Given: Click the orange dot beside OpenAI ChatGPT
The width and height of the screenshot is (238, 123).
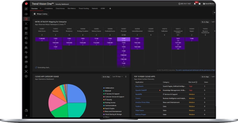Looking at the screenshot, I should [x=160, y=90].
